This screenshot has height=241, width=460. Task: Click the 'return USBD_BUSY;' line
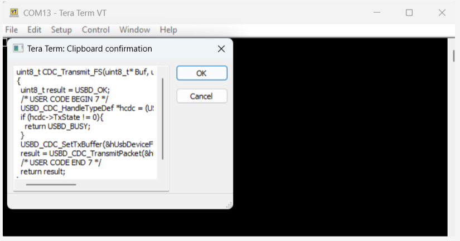[57, 126]
